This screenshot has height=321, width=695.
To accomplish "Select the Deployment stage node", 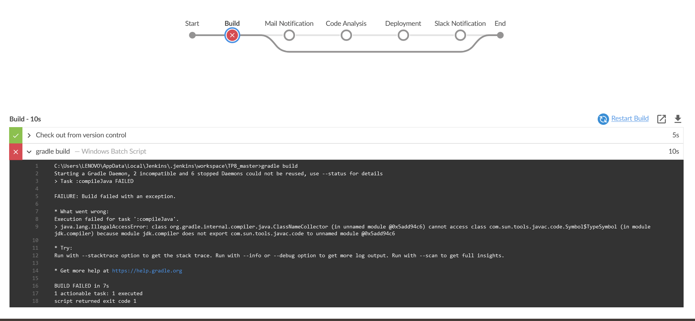I will tap(403, 35).
